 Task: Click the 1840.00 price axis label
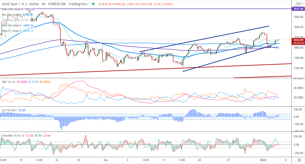(x=298, y=27)
